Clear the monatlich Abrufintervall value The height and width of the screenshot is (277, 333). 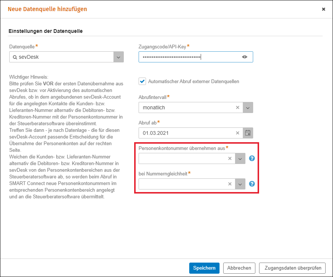click(237, 107)
